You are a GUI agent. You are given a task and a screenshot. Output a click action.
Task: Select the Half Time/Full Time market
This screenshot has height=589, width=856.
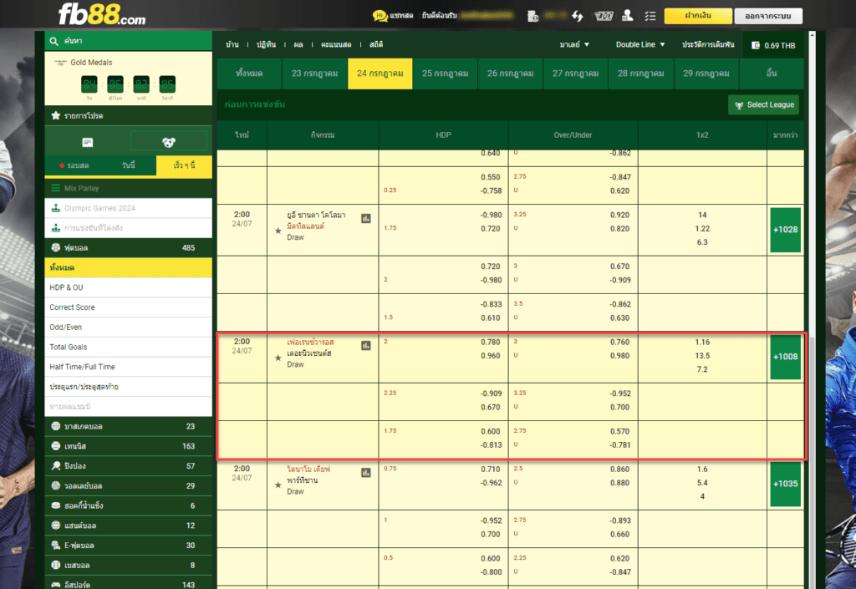click(x=128, y=367)
